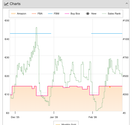Collapse the Charts panel with the chevron
The image size is (132, 125).
click(x=127, y=4)
